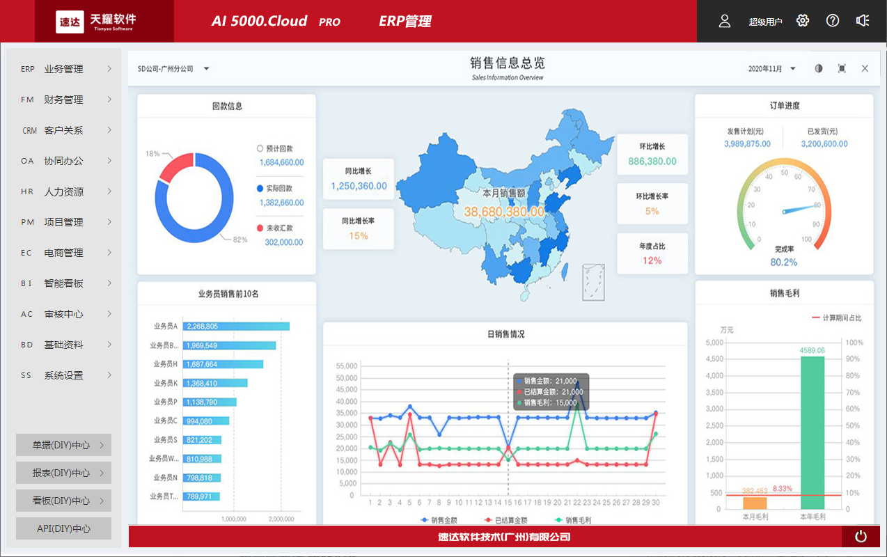Toggle the dashboard contrast theme icon
Image resolution: width=887 pixels, height=557 pixels.
(x=817, y=68)
